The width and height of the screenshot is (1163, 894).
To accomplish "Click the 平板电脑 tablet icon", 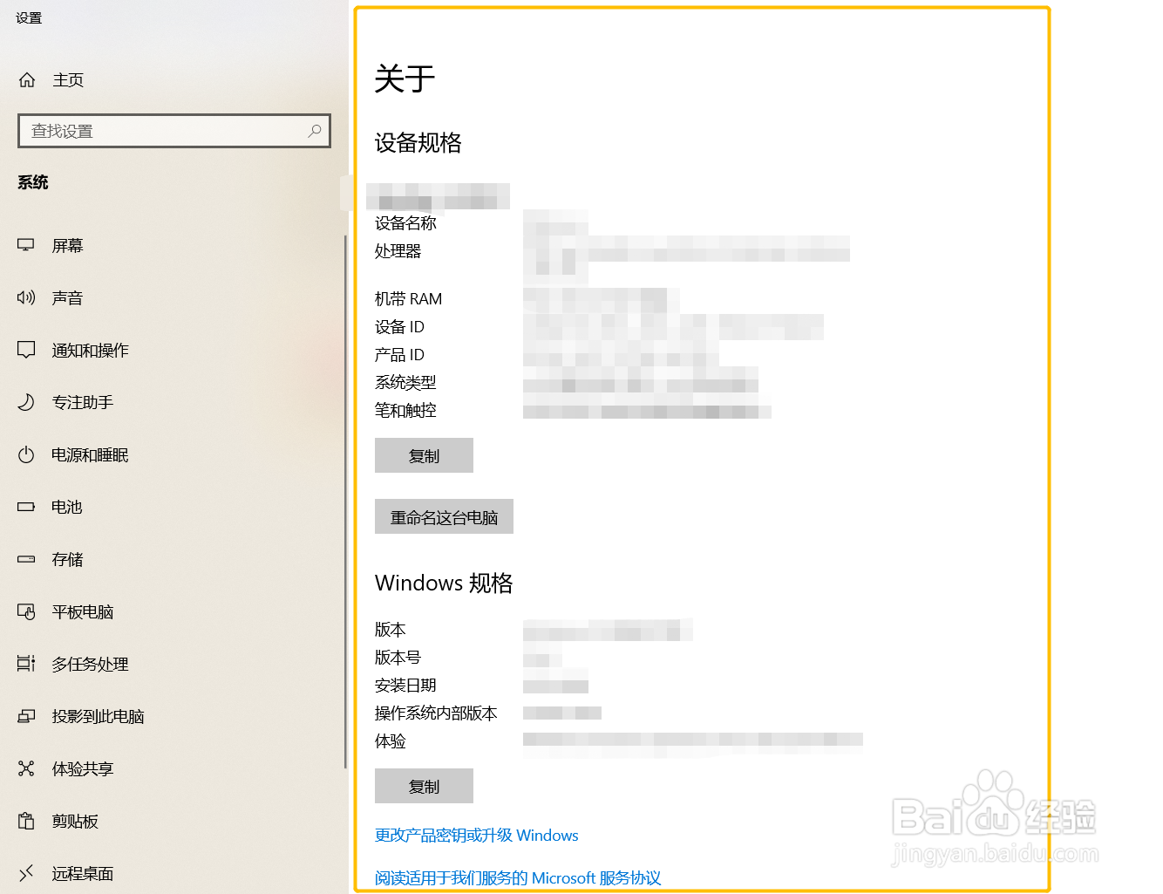I will point(26,612).
